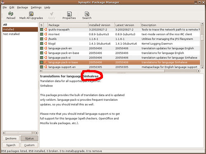Sort by Installed Version column header
Screen dimensions: 206x154
tap(101, 25)
